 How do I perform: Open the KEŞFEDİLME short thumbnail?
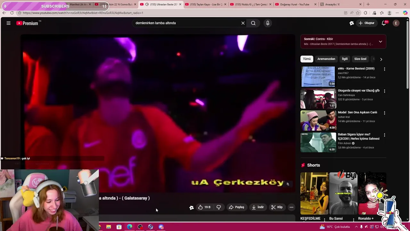coord(315,193)
